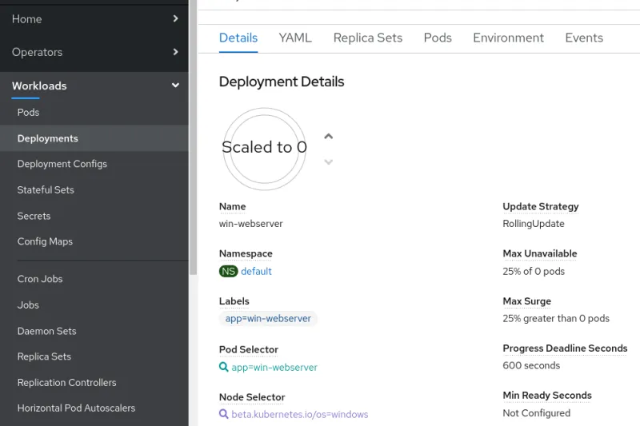The height and width of the screenshot is (426, 640).
Task: Open Secrets from the Workloads menu
Action: (34, 216)
